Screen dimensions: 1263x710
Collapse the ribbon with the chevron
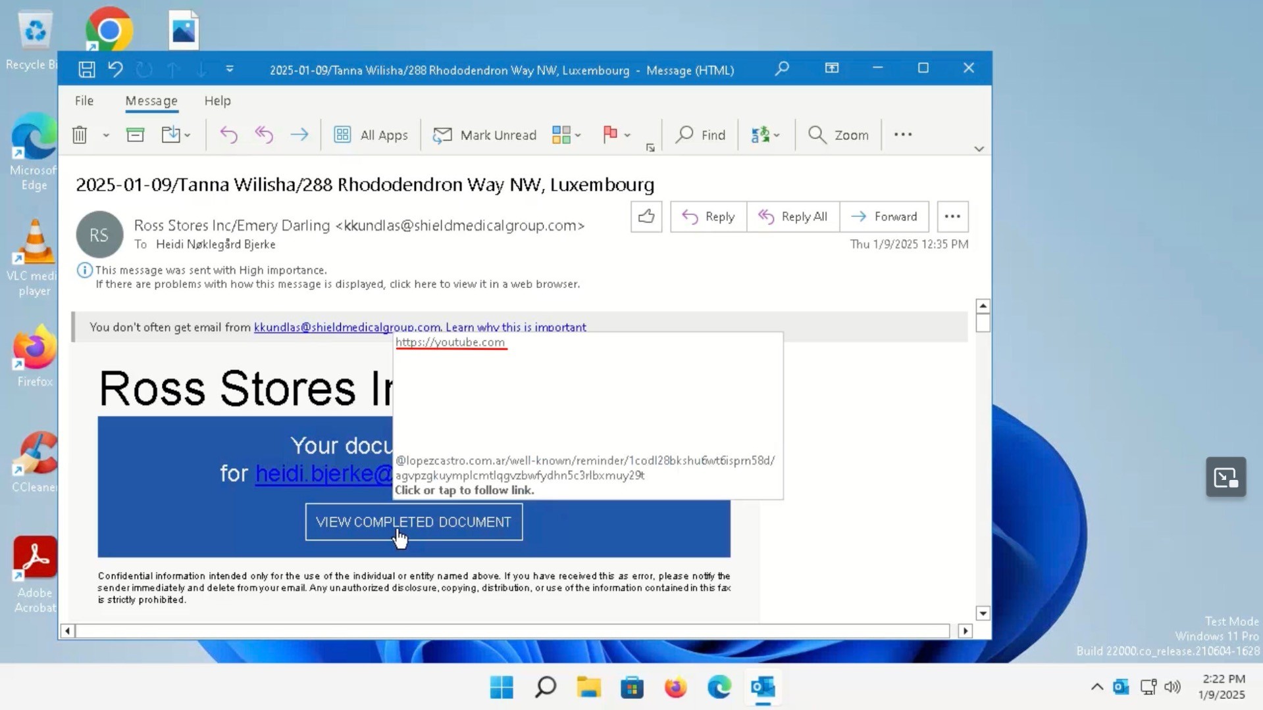pyautogui.click(x=979, y=149)
